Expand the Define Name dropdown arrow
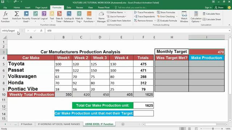 (x=125, y=12)
